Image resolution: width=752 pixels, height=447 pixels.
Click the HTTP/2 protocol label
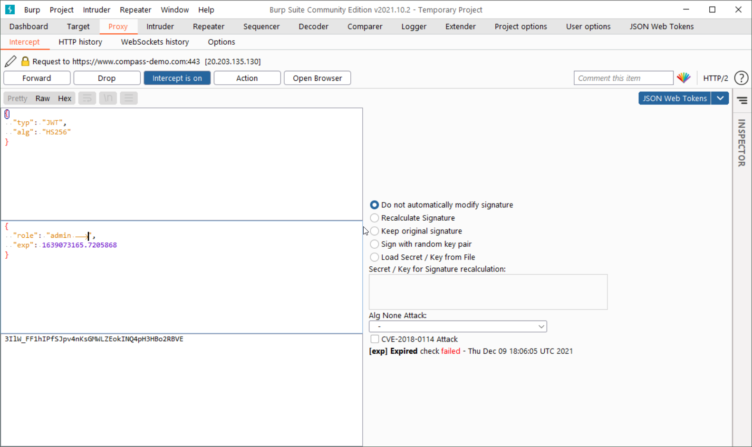tap(715, 78)
